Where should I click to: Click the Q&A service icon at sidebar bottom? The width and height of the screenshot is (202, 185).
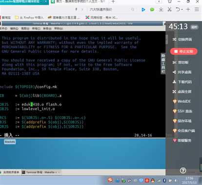(175, 140)
